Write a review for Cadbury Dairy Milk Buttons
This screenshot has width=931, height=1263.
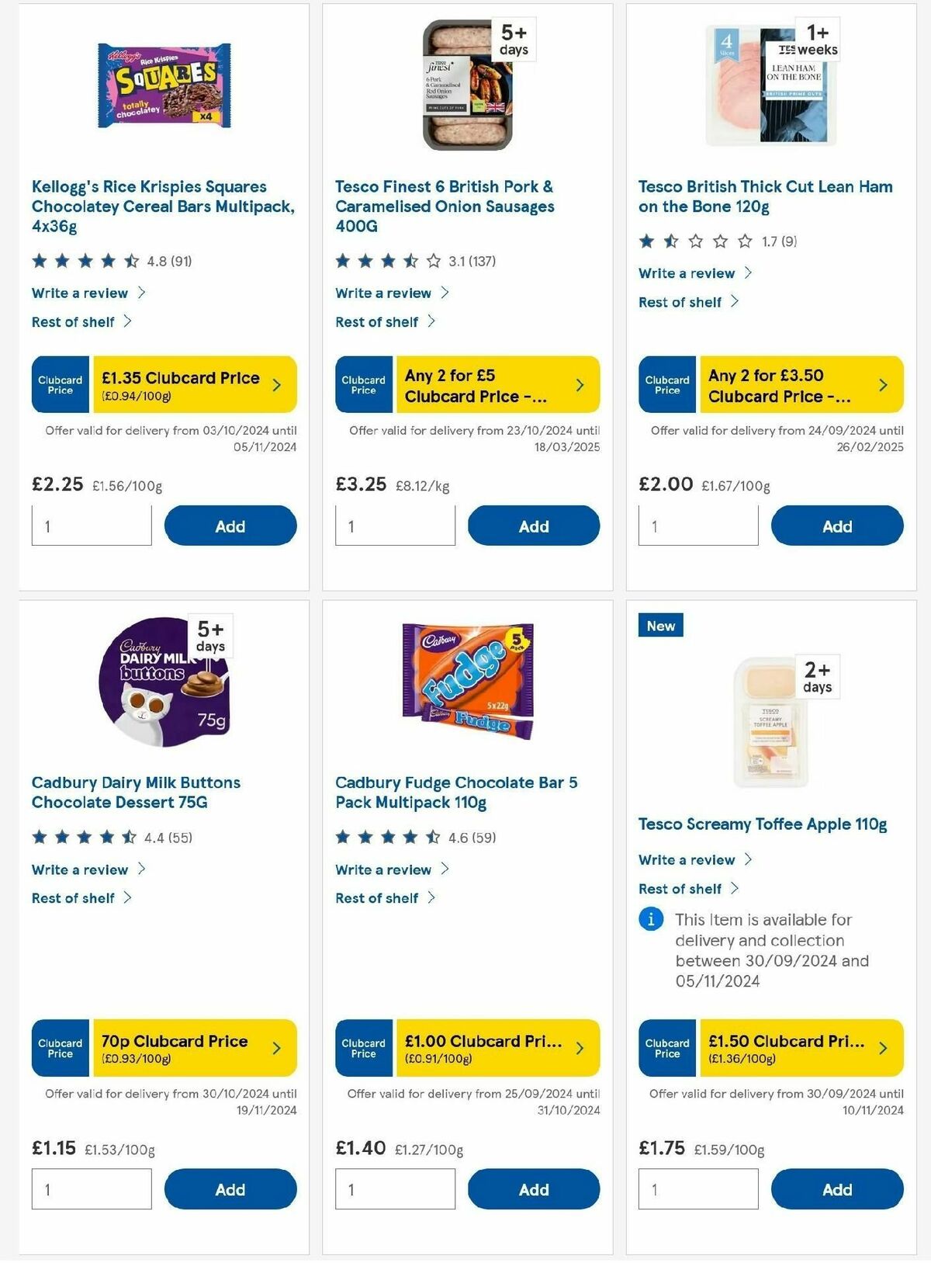(x=80, y=869)
